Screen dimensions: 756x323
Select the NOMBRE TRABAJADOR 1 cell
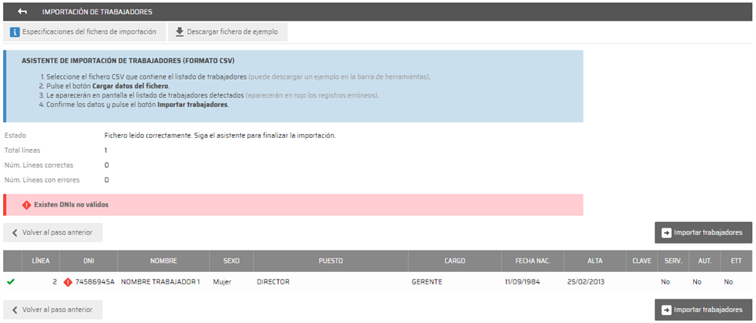(x=161, y=281)
